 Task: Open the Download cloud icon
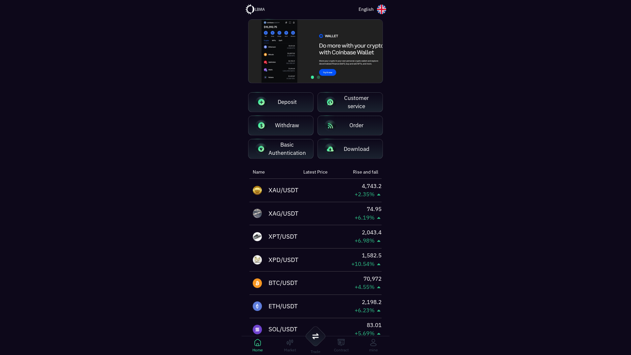[330, 149]
